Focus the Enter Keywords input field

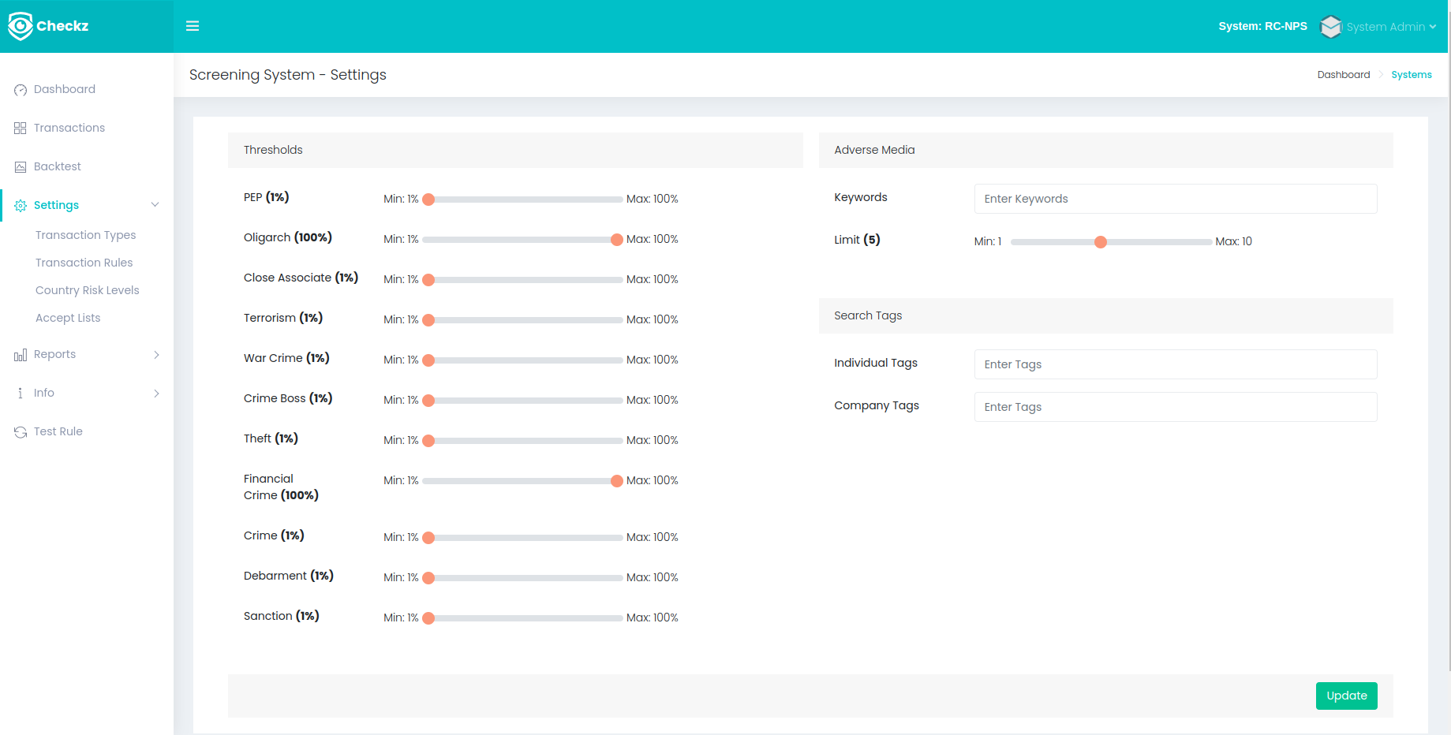click(x=1175, y=199)
